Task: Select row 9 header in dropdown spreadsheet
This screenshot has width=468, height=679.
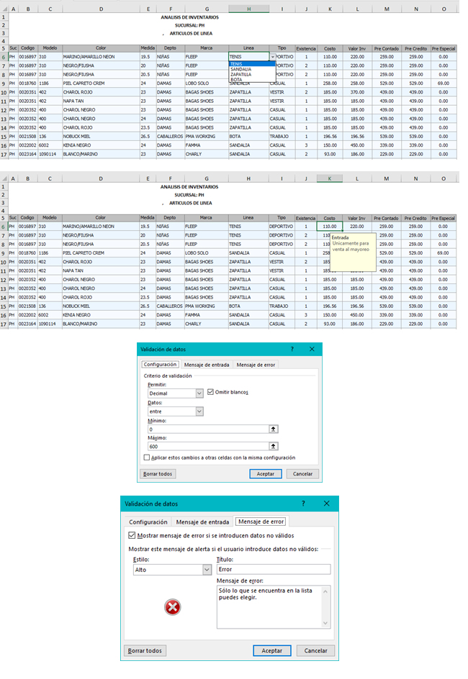Action: (4, 83)
